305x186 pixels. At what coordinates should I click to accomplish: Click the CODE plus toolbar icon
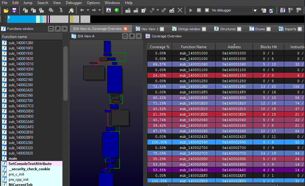point(128,10)
